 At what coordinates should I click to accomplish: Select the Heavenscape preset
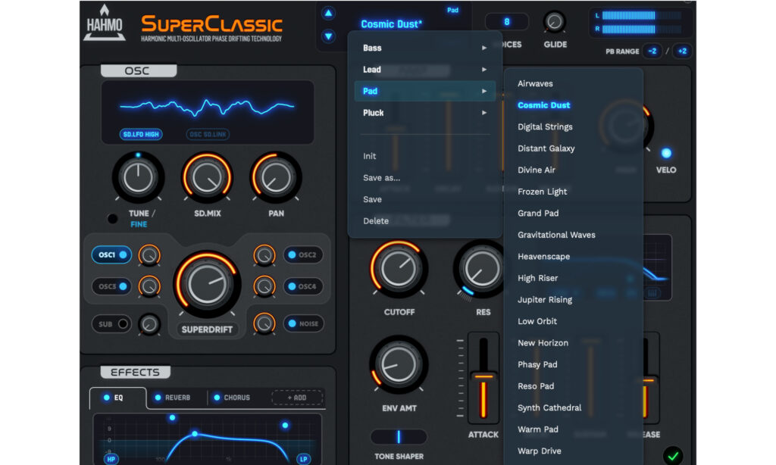click(x=543, y=257)
